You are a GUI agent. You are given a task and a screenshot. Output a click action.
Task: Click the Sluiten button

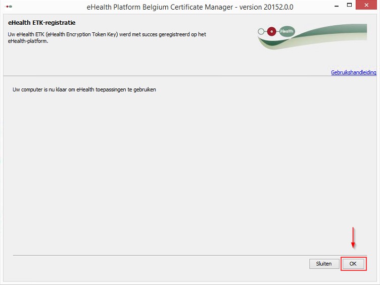[x=324, y=264]
